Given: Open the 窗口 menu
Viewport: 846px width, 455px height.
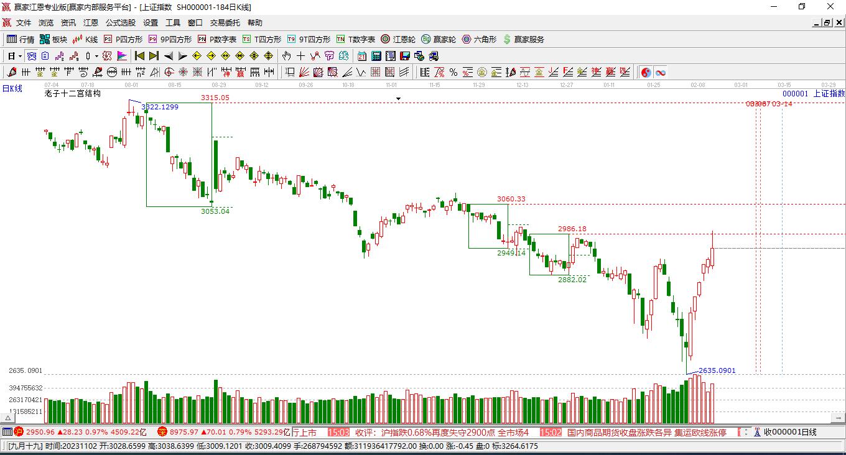Looking at the screenshot, I should (x=195, y=23).
